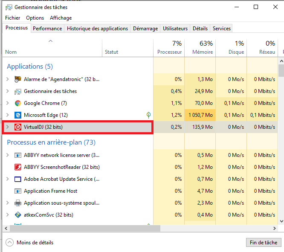
Task: Sort by the Processeur column header
Action: [x=169, y=48]
